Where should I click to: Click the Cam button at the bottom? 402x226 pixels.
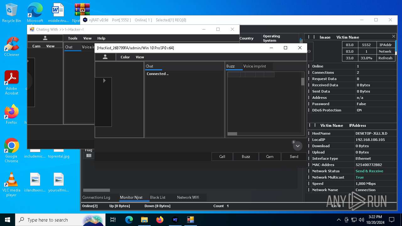tap(270, 156)
